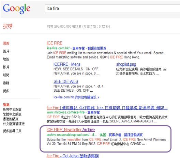Open the cached page link for ice-fire.com.hk
This screenshot has height=158, width=180.
[x=78, y=48]
